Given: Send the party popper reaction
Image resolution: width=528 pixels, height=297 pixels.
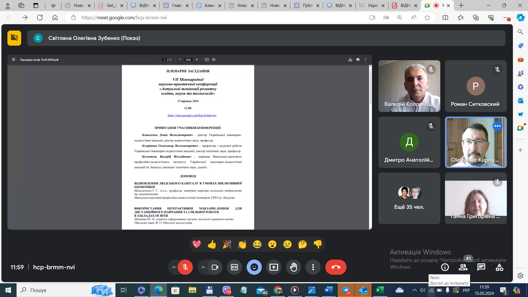Looking at the screenshot, I should coord(227,244).
